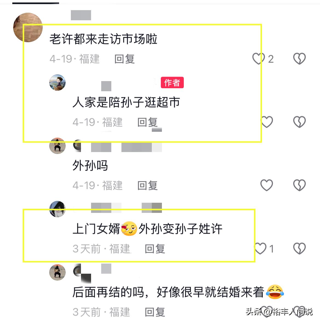Open the author's cartoon avatar
This screenshot has height=323, width=320.
click(57, 82)
